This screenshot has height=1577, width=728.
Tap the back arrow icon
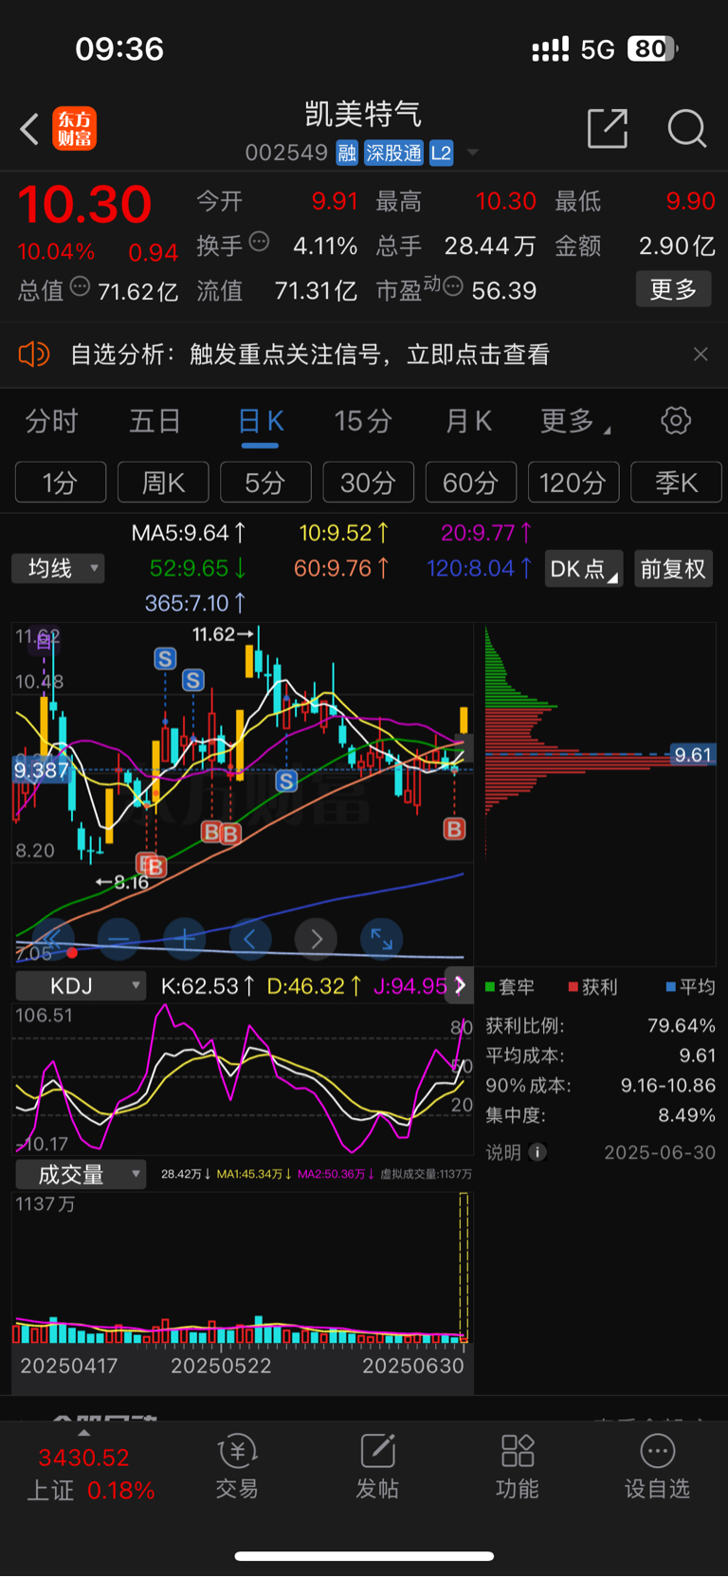pos(30,129)
